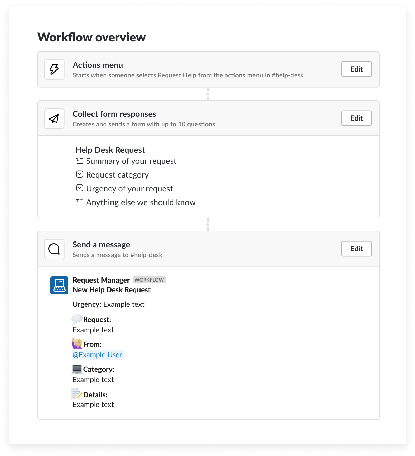415x456 pixels.
Task: Click the WORKFLOW badge next to Request Manager
Action: (x=149, y=280)
